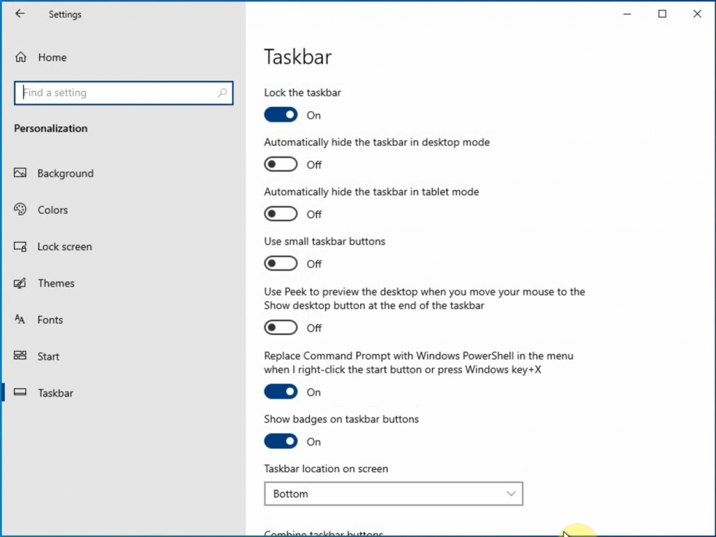Click the search magnifier icon
The width and height of the screenshot is (716, 537).
222,93
